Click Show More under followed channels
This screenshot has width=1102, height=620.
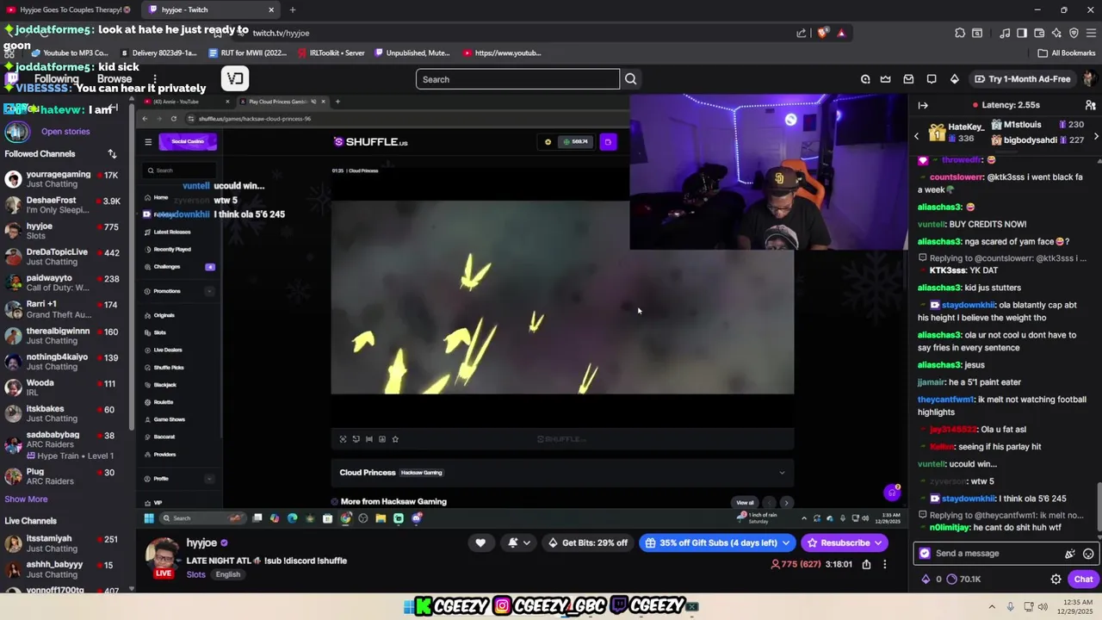[26, 499]
